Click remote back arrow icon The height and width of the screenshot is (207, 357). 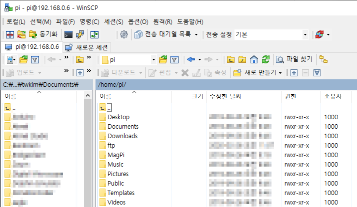pos(191,60)
